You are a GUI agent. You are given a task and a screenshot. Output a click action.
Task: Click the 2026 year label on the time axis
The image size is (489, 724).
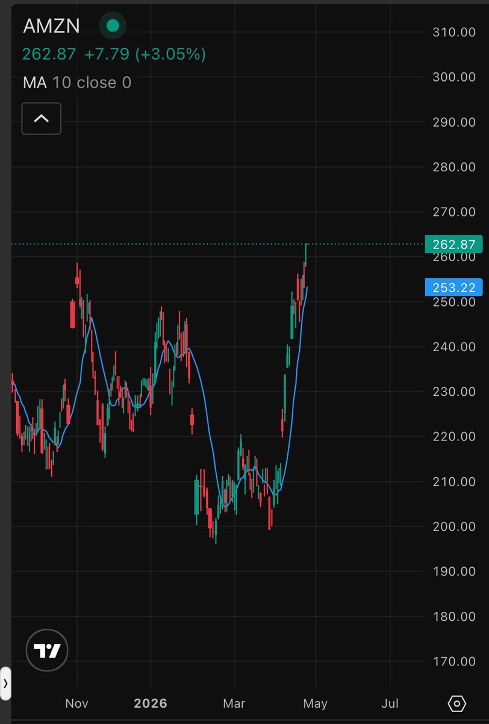[151, 703]
